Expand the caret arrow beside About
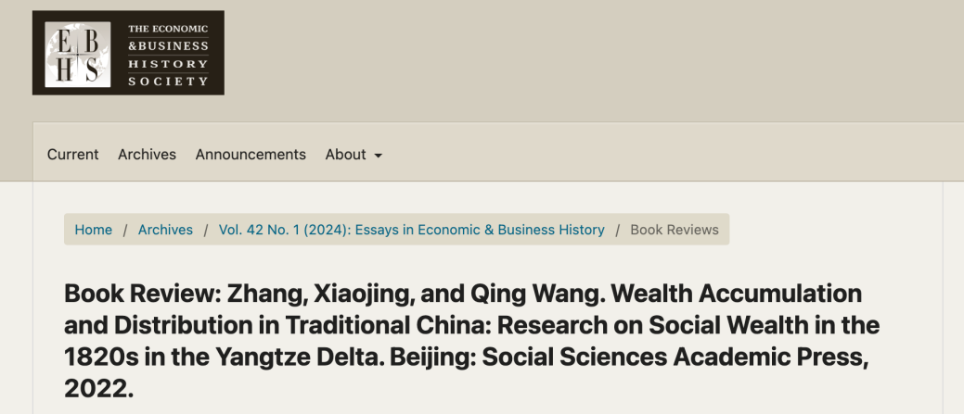Image resolution: width=964 pixels, height=414 pixels. click(x=379, y=156)
